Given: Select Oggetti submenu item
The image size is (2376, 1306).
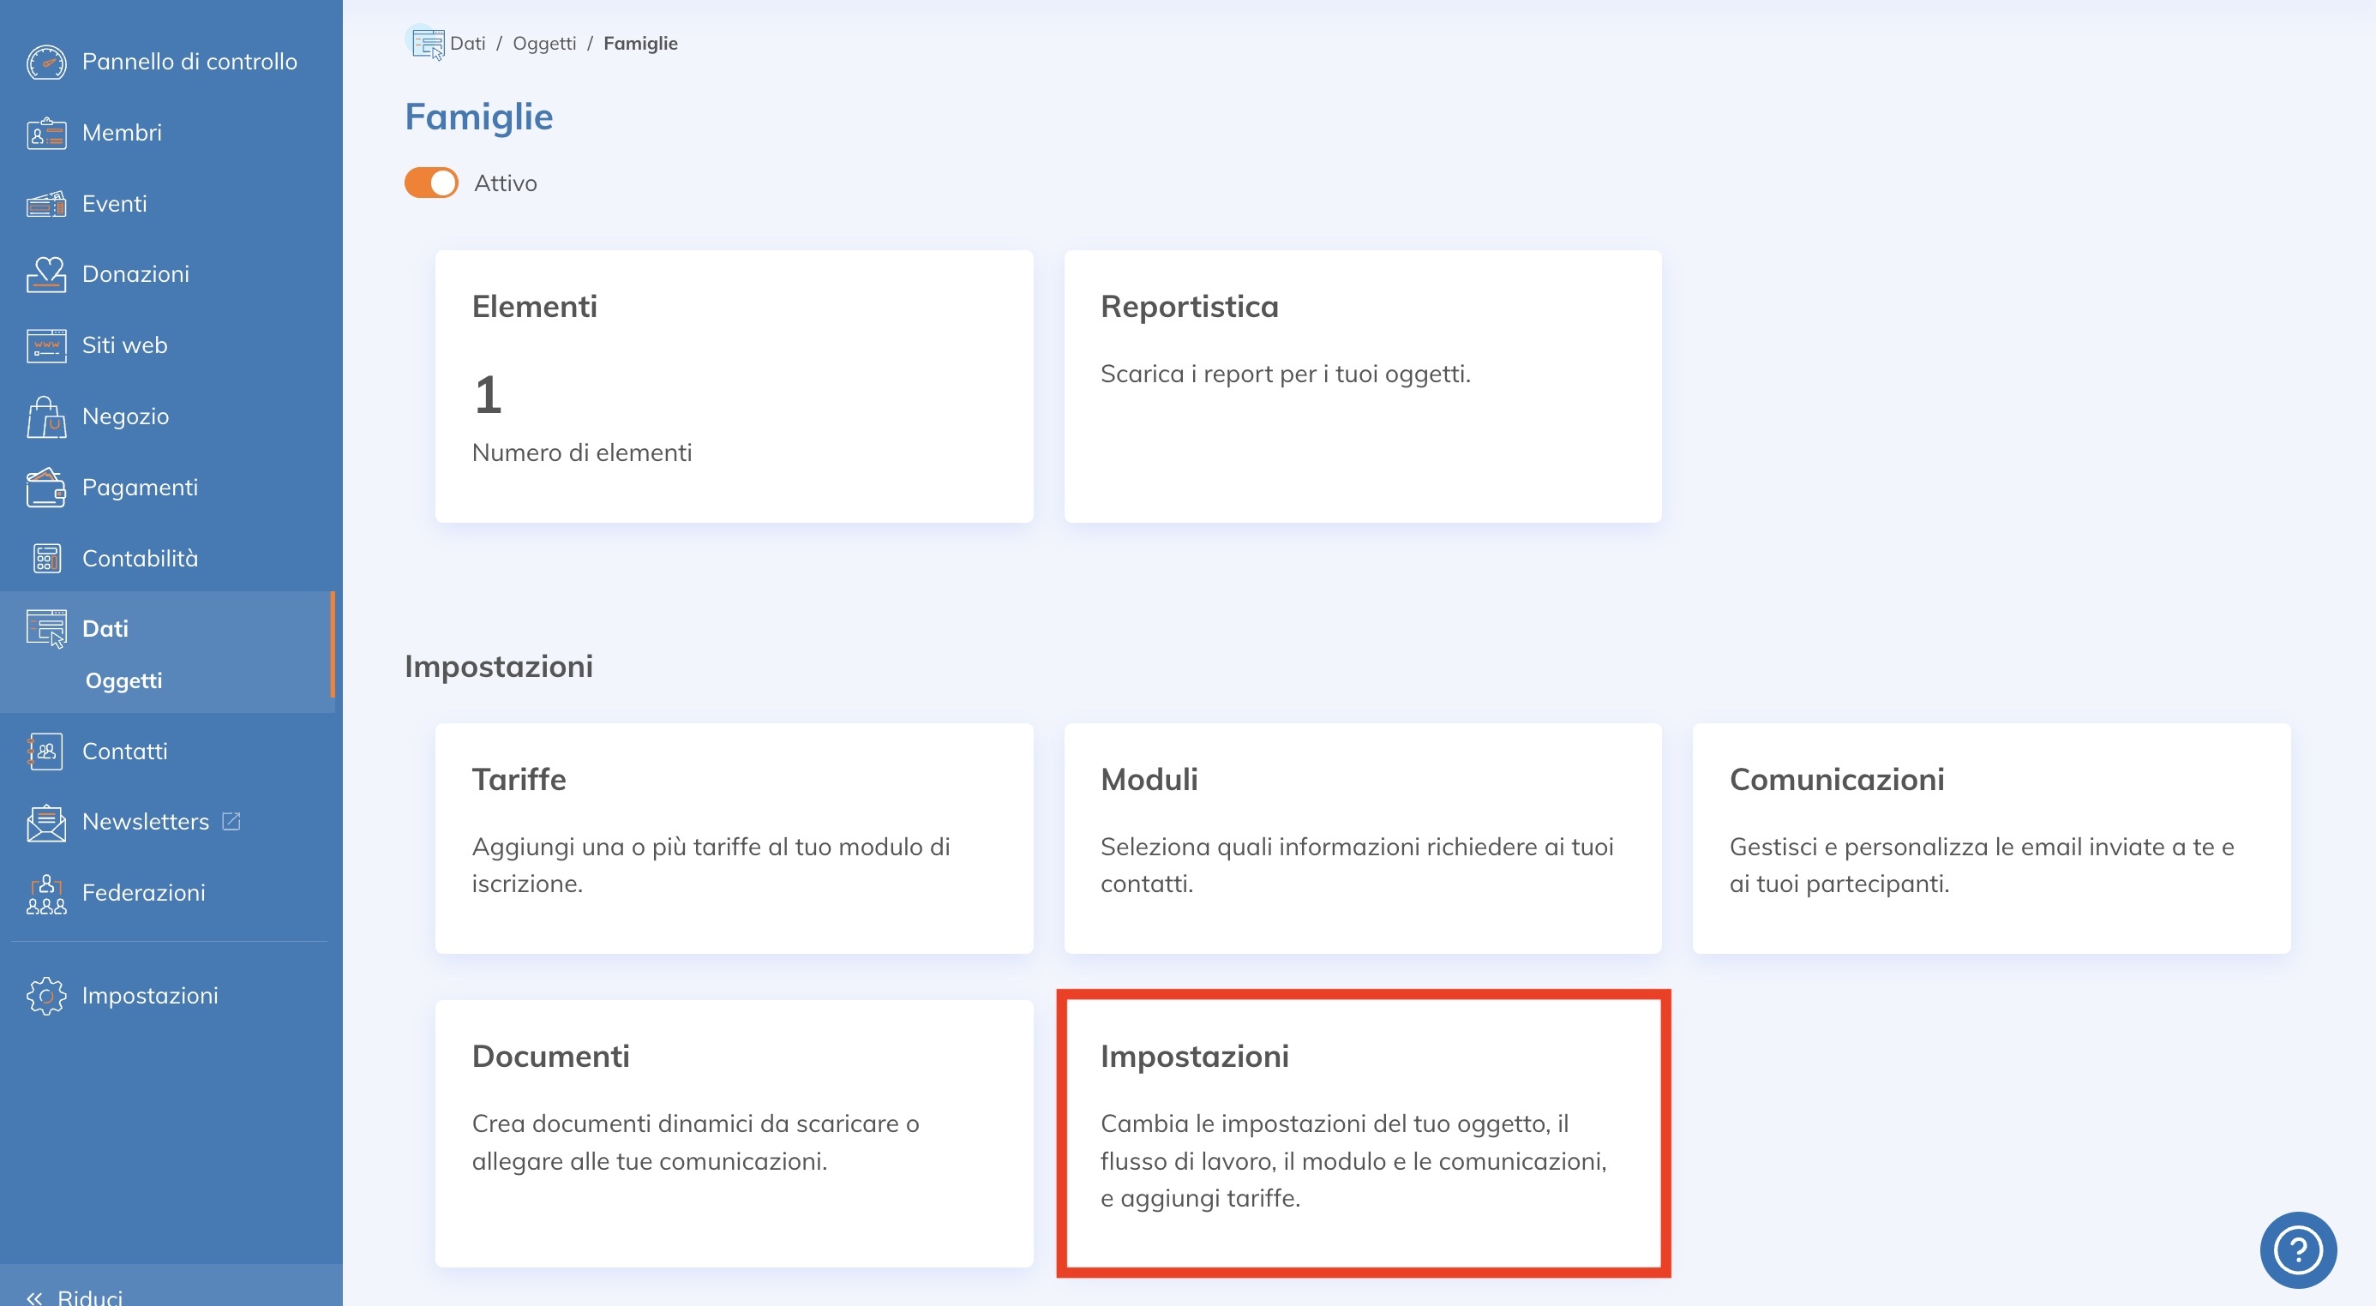Looking at the screenshot, I should point(123,680).
